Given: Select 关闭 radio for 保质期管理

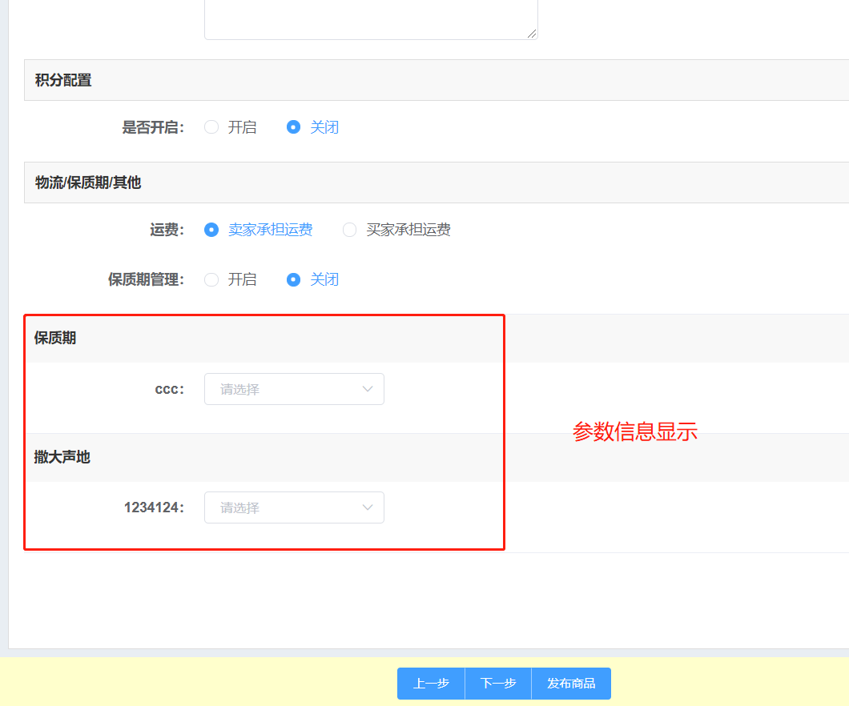Looking at the screenshot, I should 293,279.
